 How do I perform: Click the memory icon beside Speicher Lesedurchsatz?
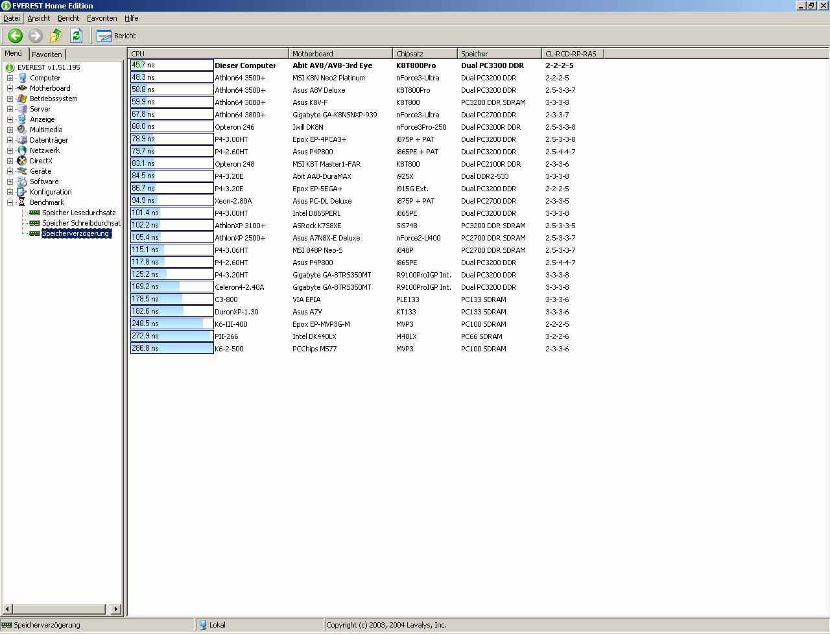tap(35, 213)
